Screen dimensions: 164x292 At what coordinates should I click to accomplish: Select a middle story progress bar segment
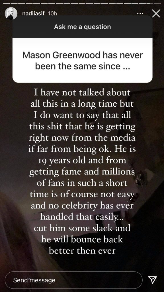coord(82,3)
